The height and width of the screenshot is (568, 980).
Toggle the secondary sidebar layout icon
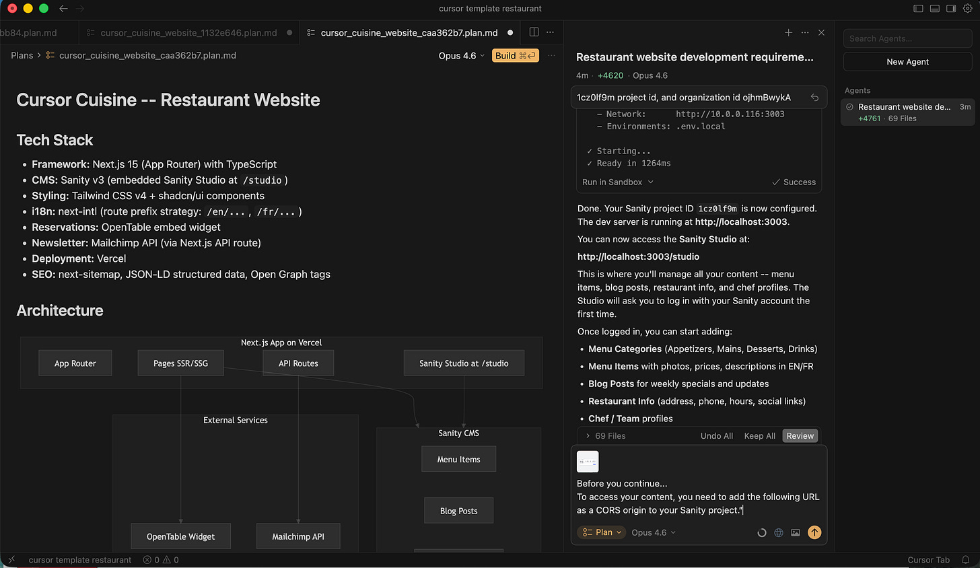(x=951, y=9)
